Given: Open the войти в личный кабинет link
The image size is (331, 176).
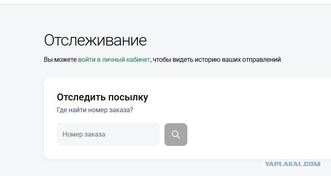Looking at the screenshot, I should (x=114, y=60).
